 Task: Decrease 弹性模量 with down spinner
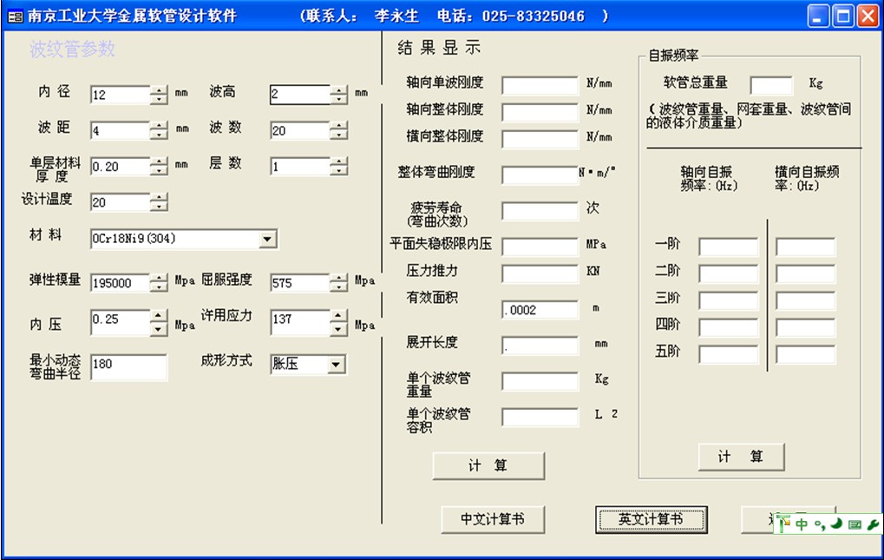click(x=160, y=288)
